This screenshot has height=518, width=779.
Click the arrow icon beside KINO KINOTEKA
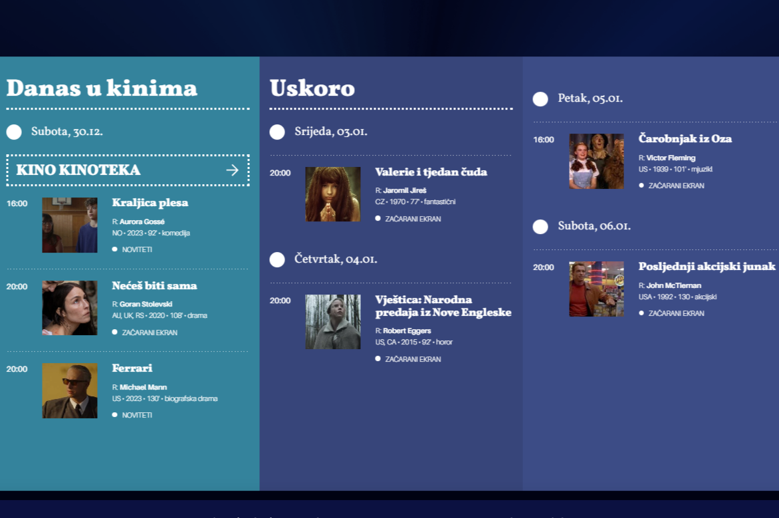coord(232,170)
